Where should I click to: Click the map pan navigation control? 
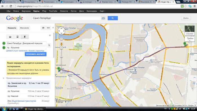tap(61, 31)
